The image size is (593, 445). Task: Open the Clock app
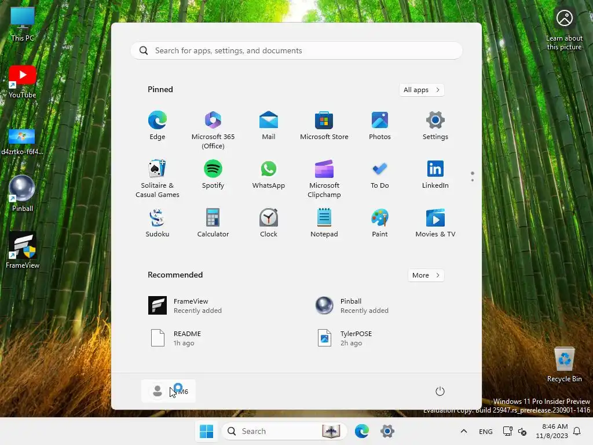pyautogui.click(x=269, y=223)
